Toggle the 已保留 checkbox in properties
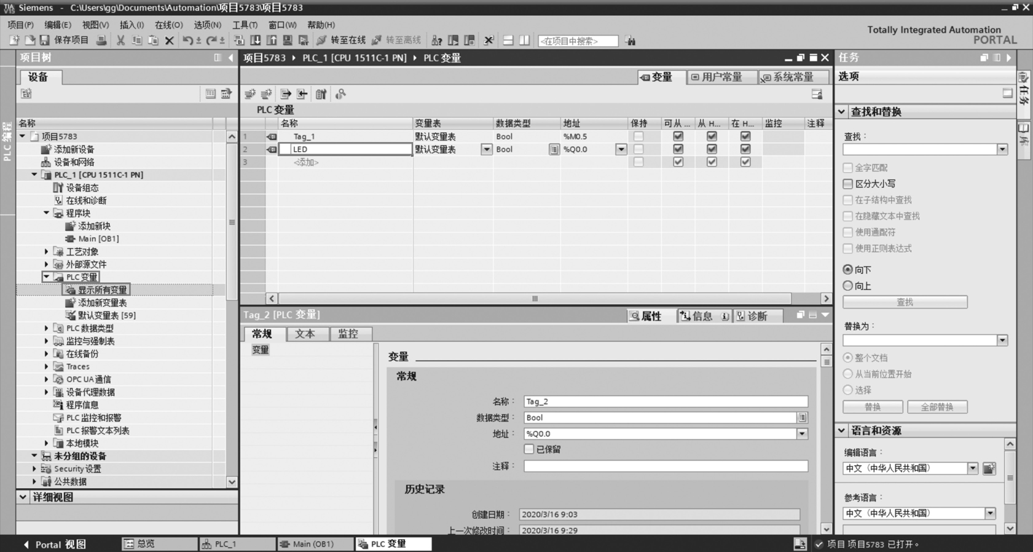The height and width of the screenshot is (552, 1033). tap(529, 449)
